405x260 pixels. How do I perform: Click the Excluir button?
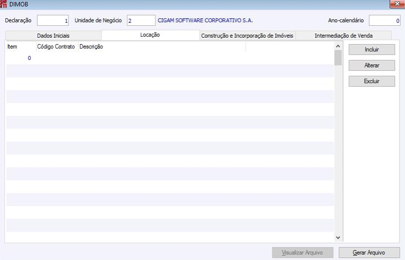pyautogui.click(x=372, y=81)
